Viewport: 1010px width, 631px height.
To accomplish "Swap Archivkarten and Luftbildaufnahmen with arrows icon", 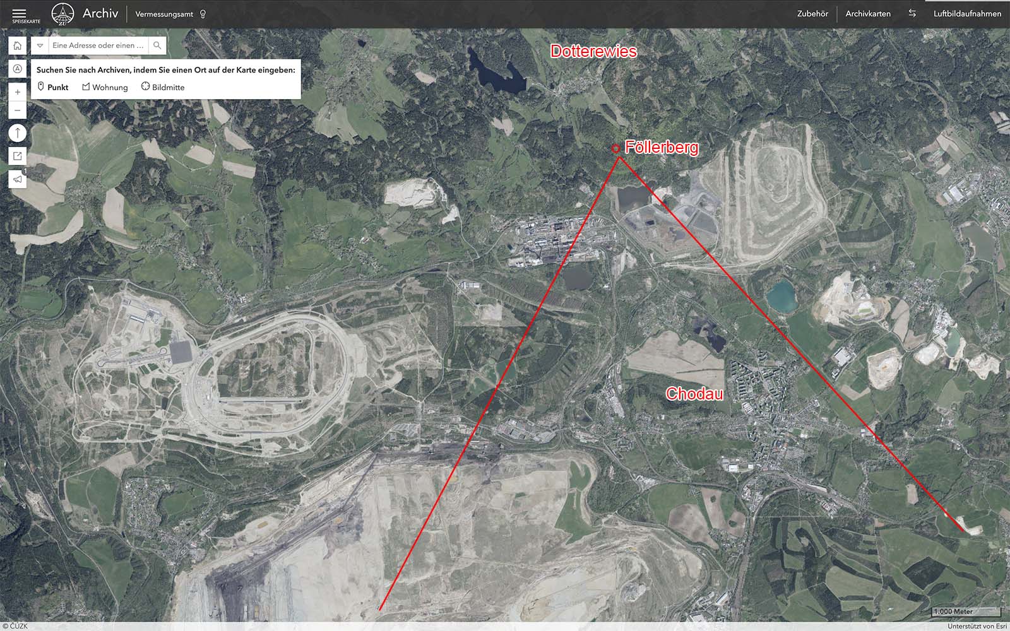I will point(912,13).
